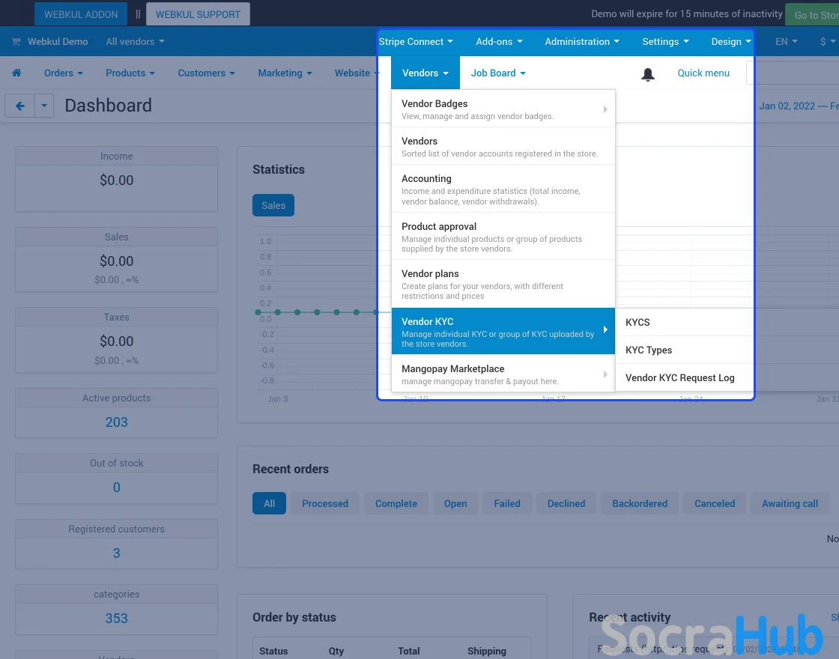Expand the Mangopay Marketplace submenu arrow

coord(605,374)
